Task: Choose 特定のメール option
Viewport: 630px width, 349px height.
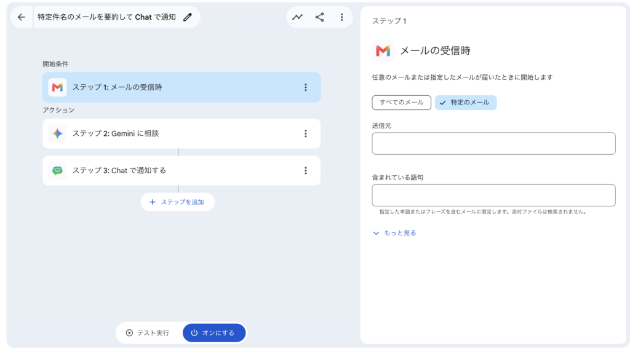Action: coord(466,102)
